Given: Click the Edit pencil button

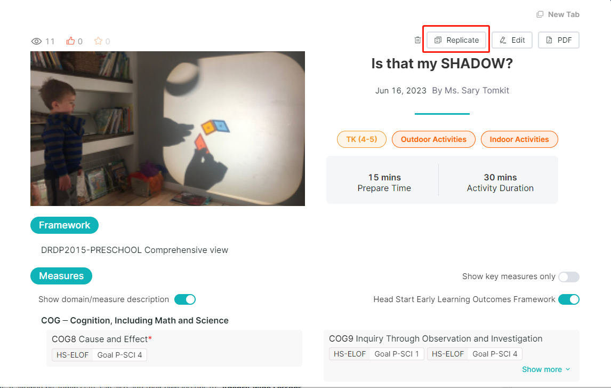Looking at the screenshot, I should click(512, 40).
